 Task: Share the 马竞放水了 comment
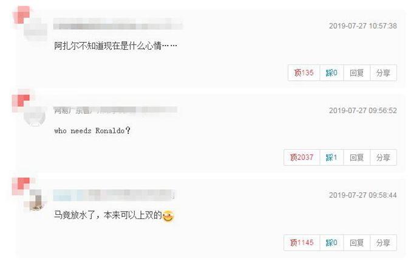pos(383,242)
